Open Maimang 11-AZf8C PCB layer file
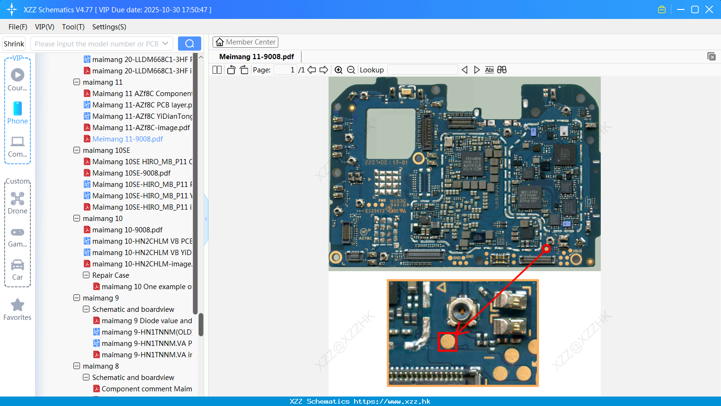Viewport: 721px width, 406px height. tap(138, 105)
